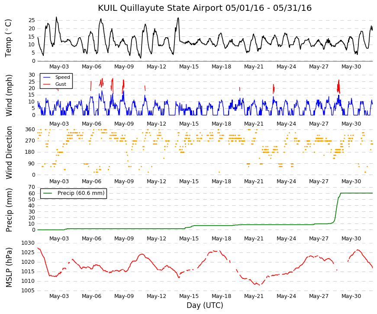
Task: Click the MSLP (hPa) axis label
Action: [8, 267]
